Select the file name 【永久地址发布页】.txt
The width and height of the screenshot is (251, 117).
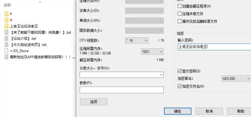pyautogui.click(x=28, y=45)
